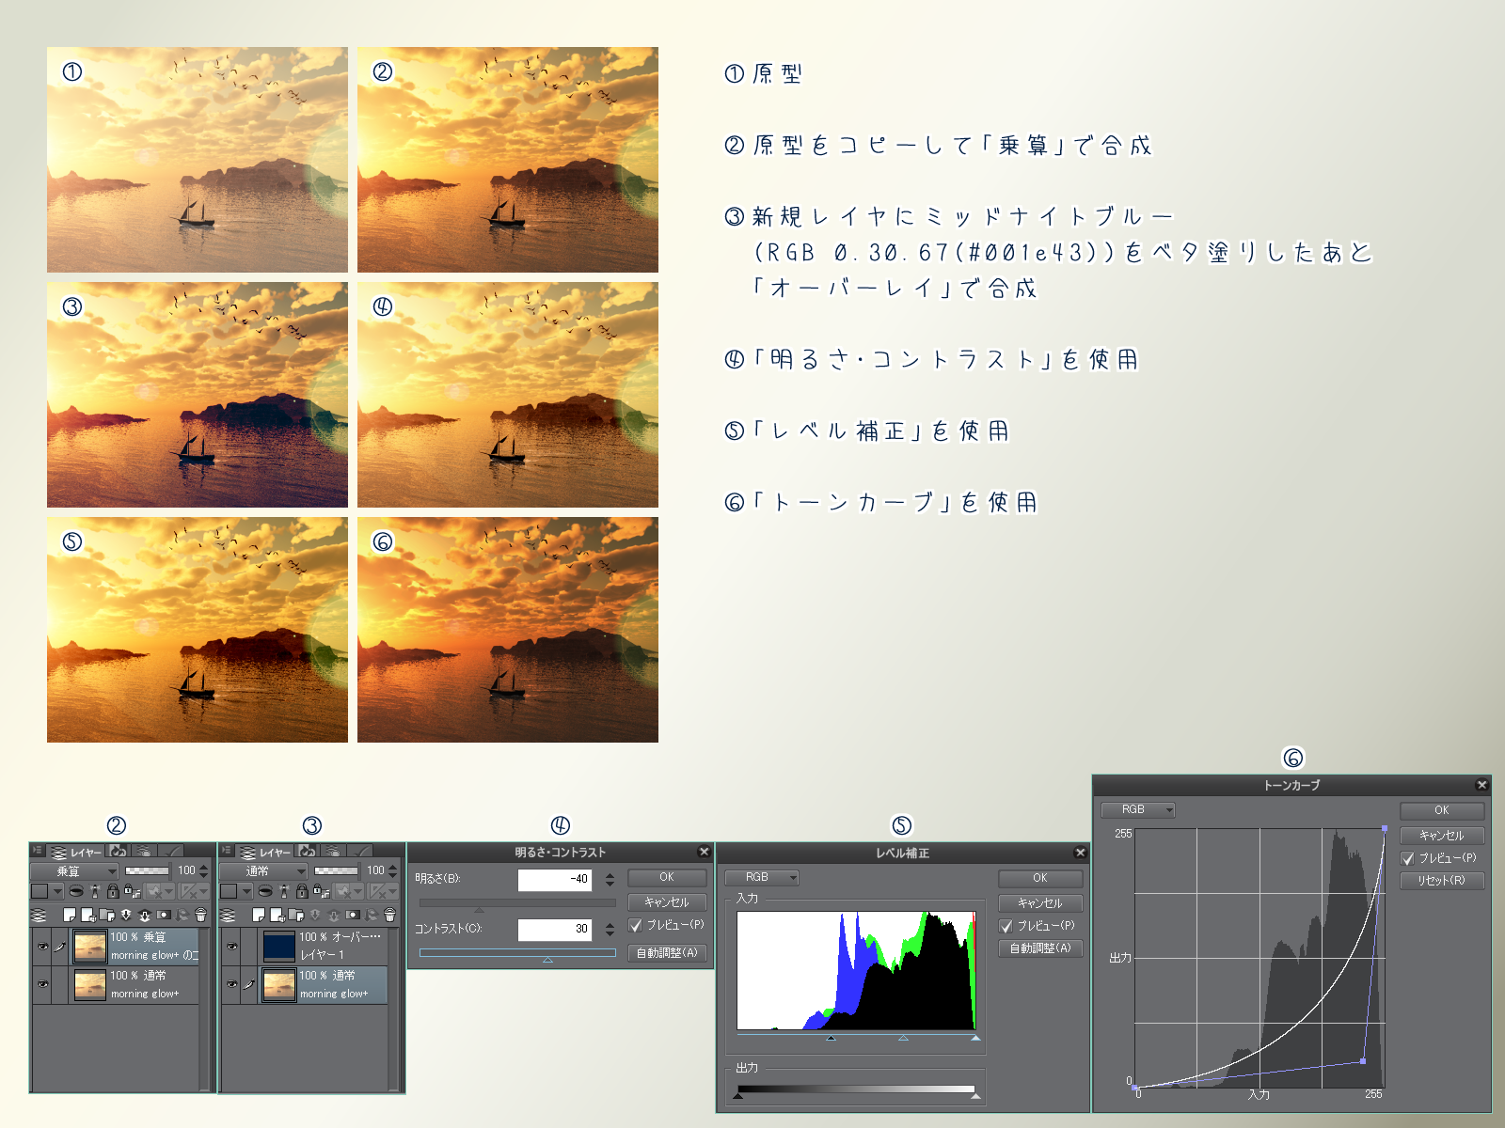Uncheck Preview in Brightness/Contrast dialog
This screenshot has width=1505, height=1128.
click(x=636, y=925)
